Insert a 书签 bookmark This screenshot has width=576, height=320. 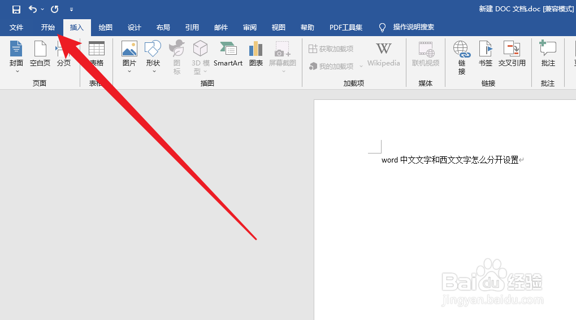point(485,54)
